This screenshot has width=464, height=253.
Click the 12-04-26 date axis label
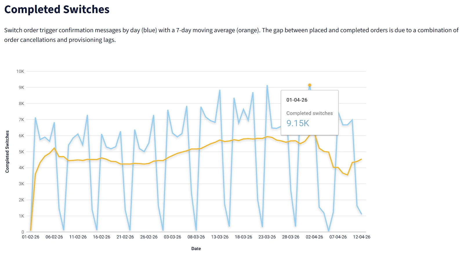click(362, 237)
